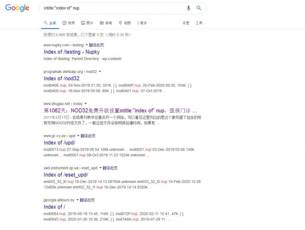
Task: Click the www.gc.co.zw › upd URL text
Action: pyautogui.click(x=59, y=136)
